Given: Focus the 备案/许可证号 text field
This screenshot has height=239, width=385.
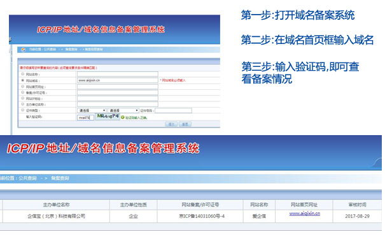Looking at the screenshot, I should [x=118, y=92].
